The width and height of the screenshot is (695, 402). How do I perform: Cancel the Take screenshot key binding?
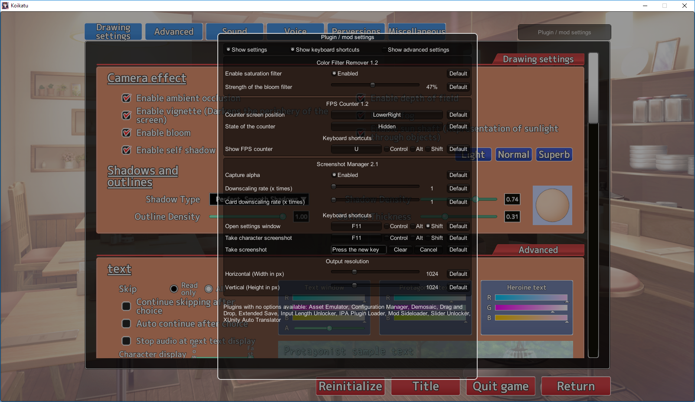429,250
